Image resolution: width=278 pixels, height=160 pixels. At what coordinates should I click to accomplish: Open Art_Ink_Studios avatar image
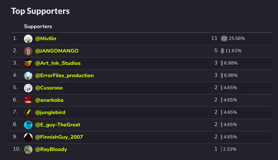click(x=28, y=63)
